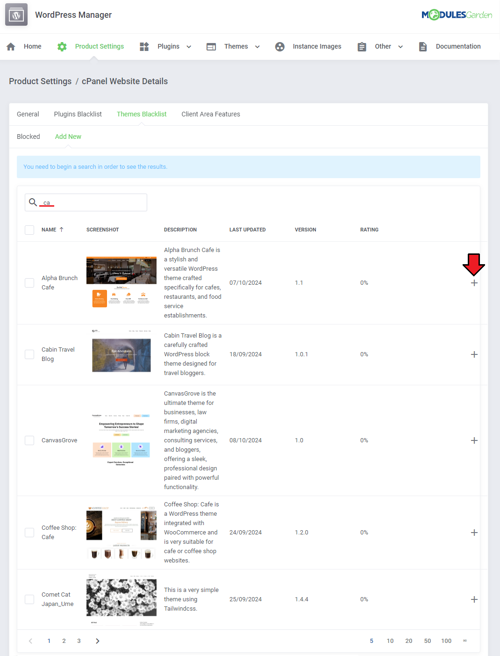
Task: Show unlimited results per page
Action: click(x=465, y=641)
